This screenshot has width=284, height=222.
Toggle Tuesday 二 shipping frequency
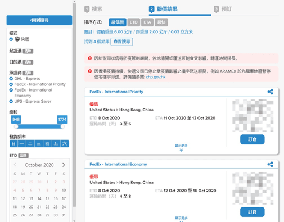coord(30,143)
